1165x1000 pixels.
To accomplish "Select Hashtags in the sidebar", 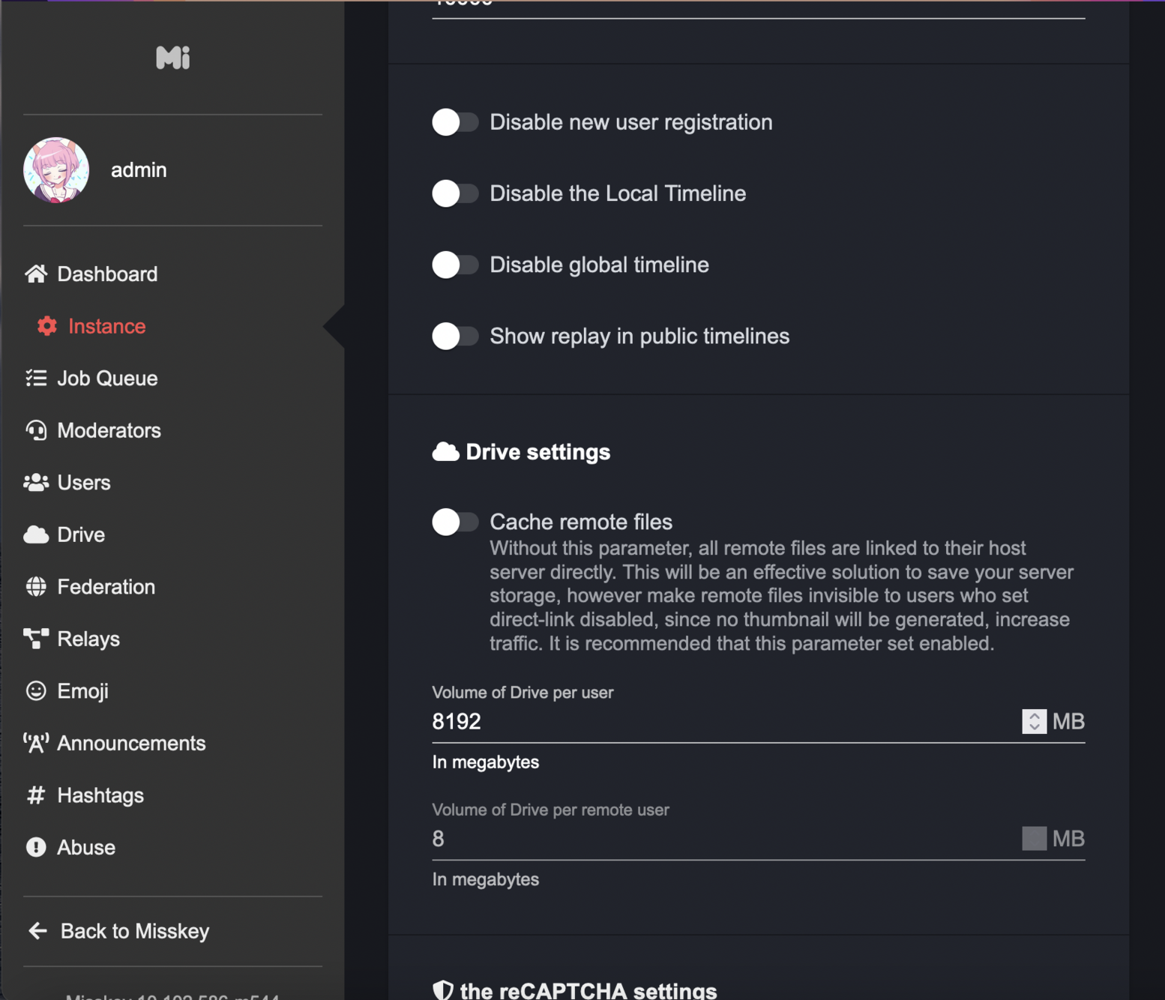I will 100,795.
